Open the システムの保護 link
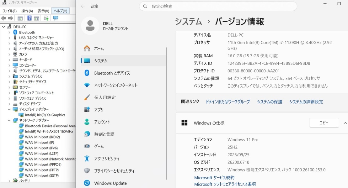The width and height of the screenshot is (348, 188). [x=270, y=102]
